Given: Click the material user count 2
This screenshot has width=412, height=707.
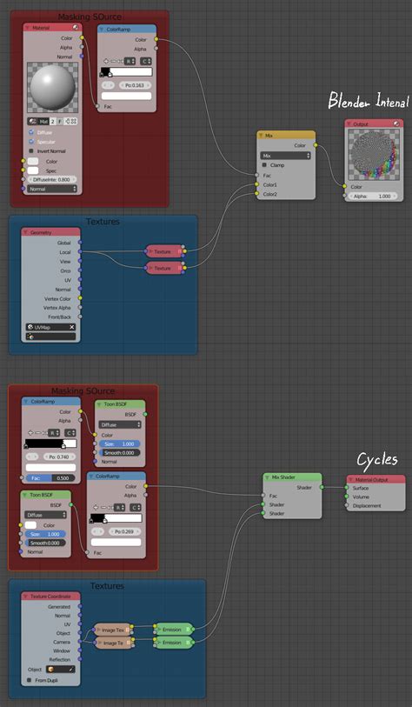Looking at the screenshot, I should tap(52, 122).
